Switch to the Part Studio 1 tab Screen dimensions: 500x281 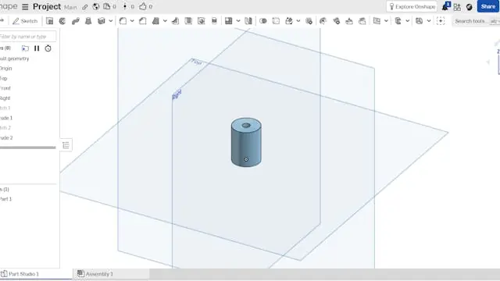tap(36, 274)
